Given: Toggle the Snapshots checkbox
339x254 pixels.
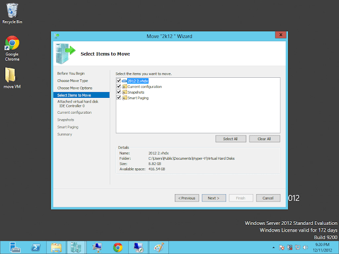Looking at the screenshot, I should pyautogui.click(x=119, y=92).
